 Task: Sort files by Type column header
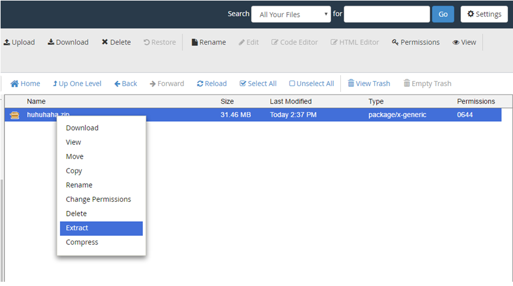click(376, 101)
